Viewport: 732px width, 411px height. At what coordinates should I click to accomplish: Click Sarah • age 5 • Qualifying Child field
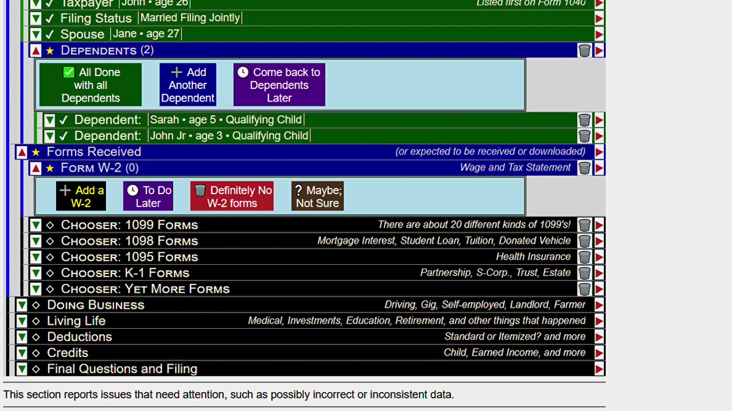click(x=226, y=120)
